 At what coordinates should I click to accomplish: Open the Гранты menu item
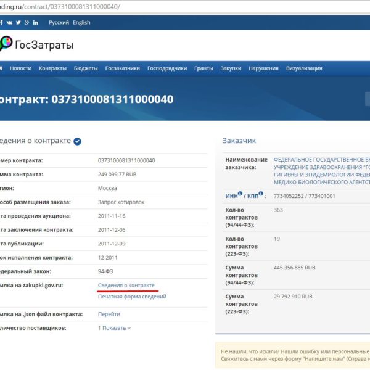[203, 68]
